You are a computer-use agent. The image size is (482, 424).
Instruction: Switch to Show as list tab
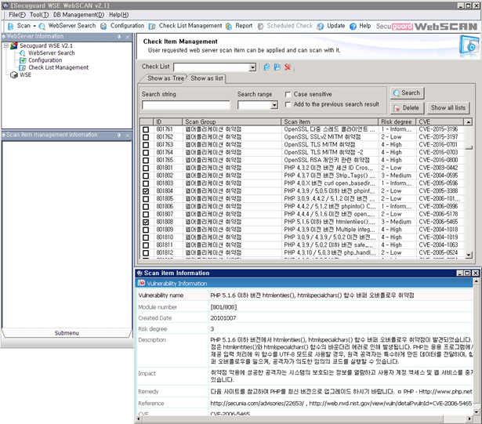[207, 78]
